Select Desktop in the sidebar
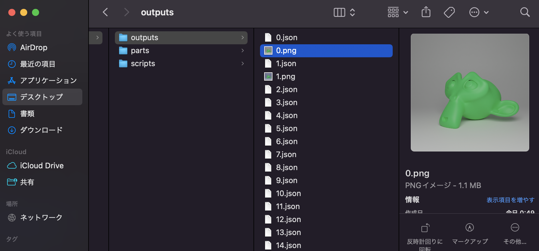The image size is (539, 251). click(41, 97)
